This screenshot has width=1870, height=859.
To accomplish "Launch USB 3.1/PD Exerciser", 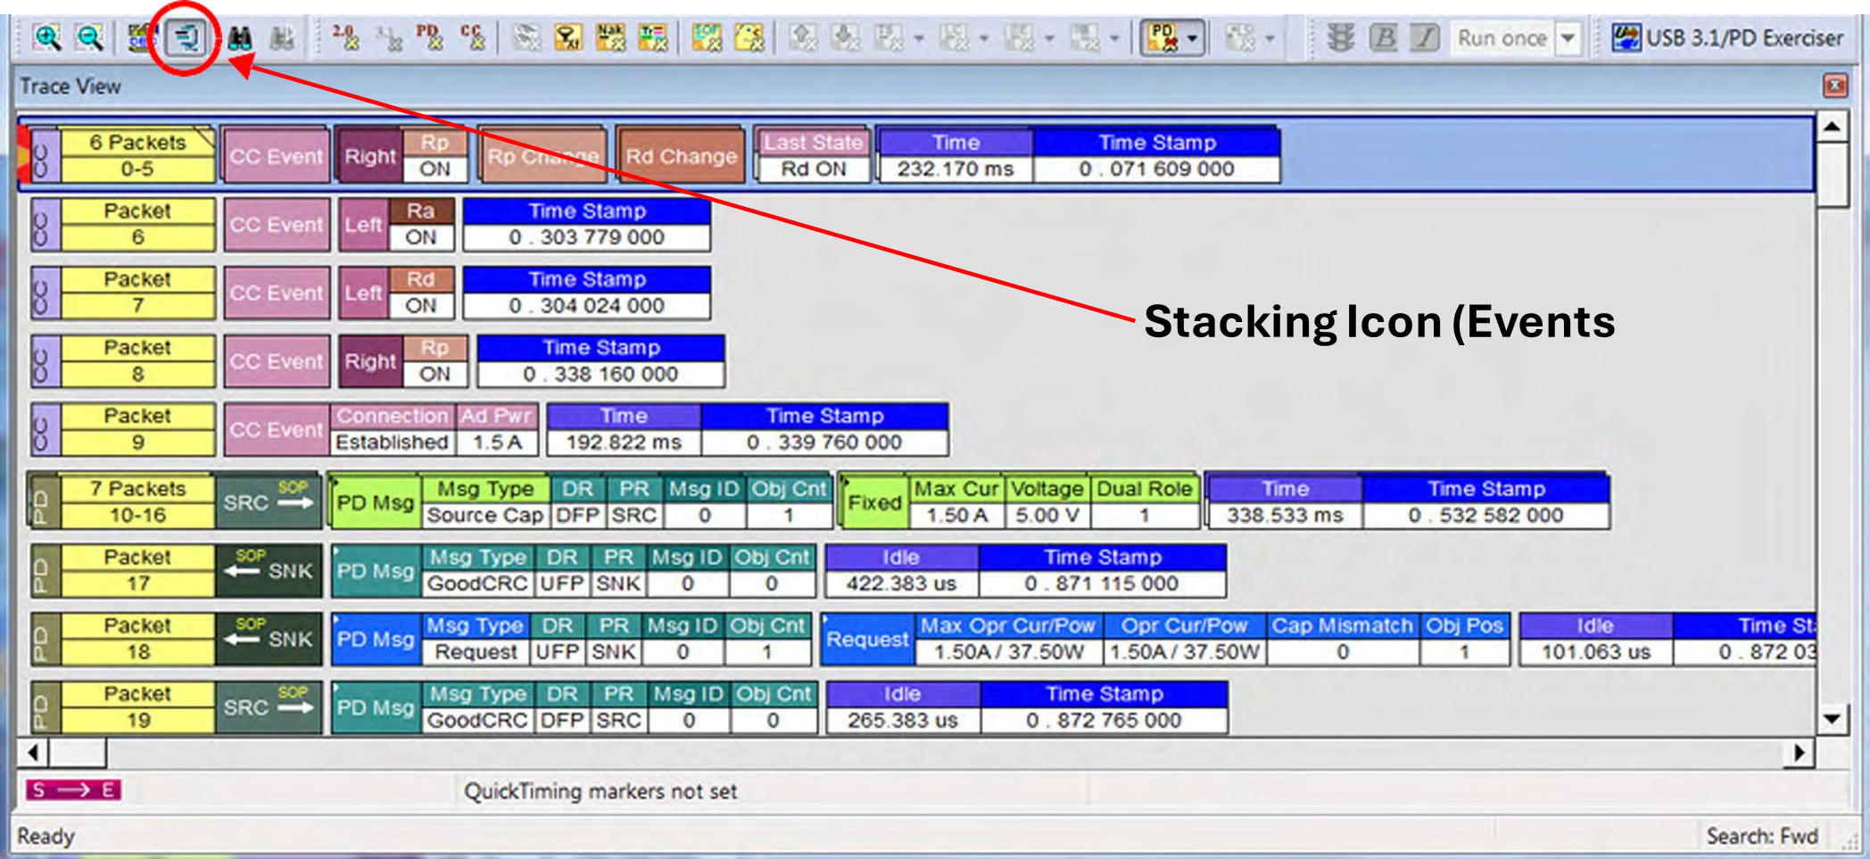I will [1727, 38].
